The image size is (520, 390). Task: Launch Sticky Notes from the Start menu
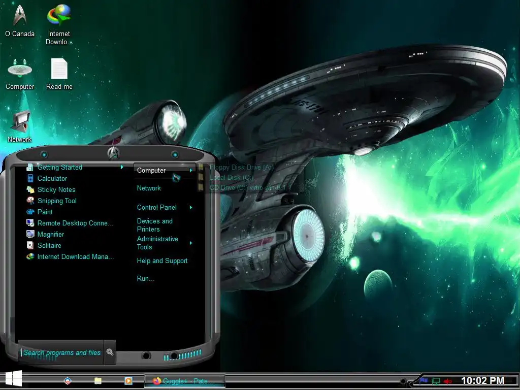[x=56, y=190]
